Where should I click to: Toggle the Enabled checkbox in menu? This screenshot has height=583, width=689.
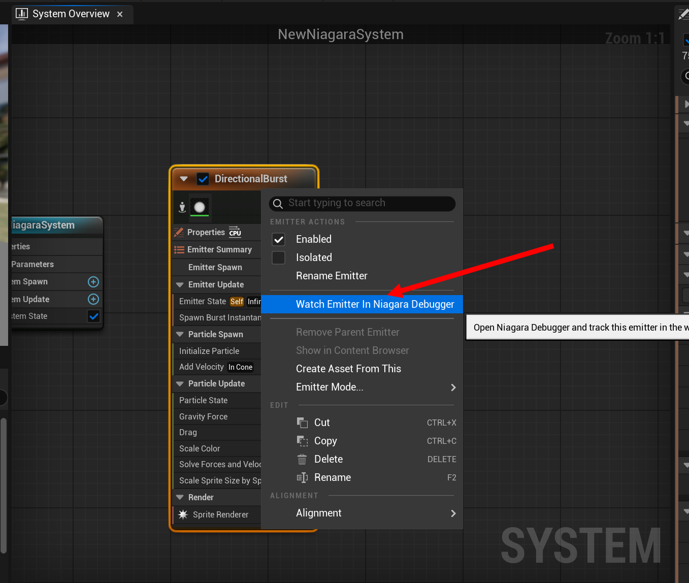click(x=279, y=239)
